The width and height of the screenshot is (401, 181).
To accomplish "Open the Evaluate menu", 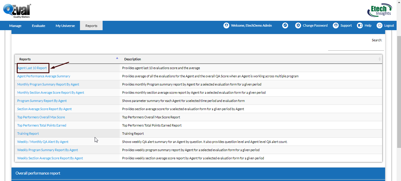I will point(39,26).
